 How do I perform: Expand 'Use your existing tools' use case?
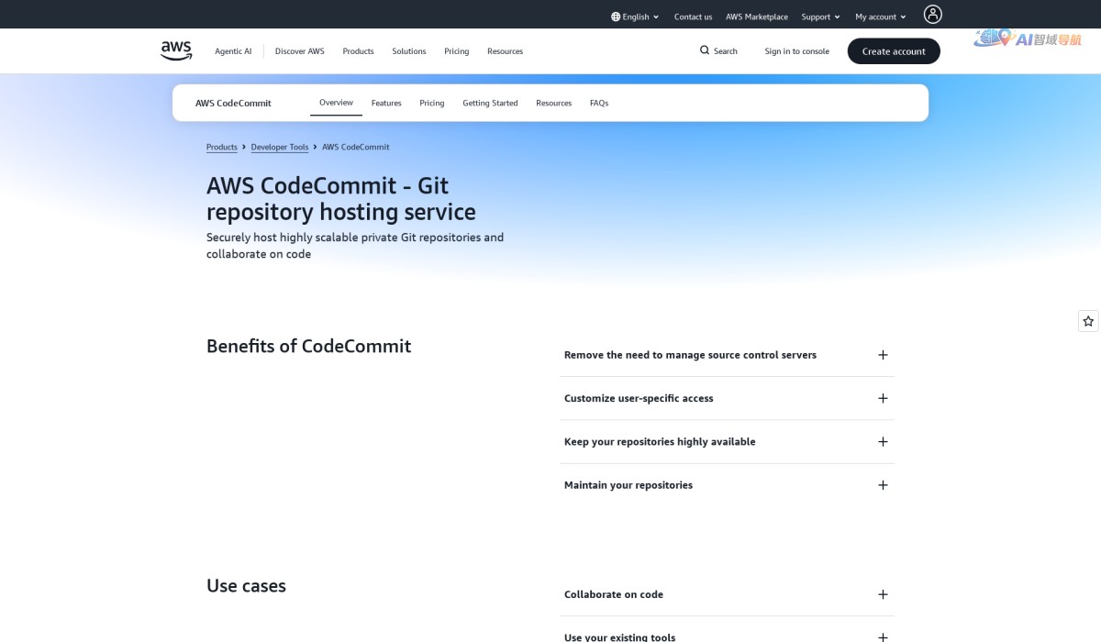click(x=727, y=636)
